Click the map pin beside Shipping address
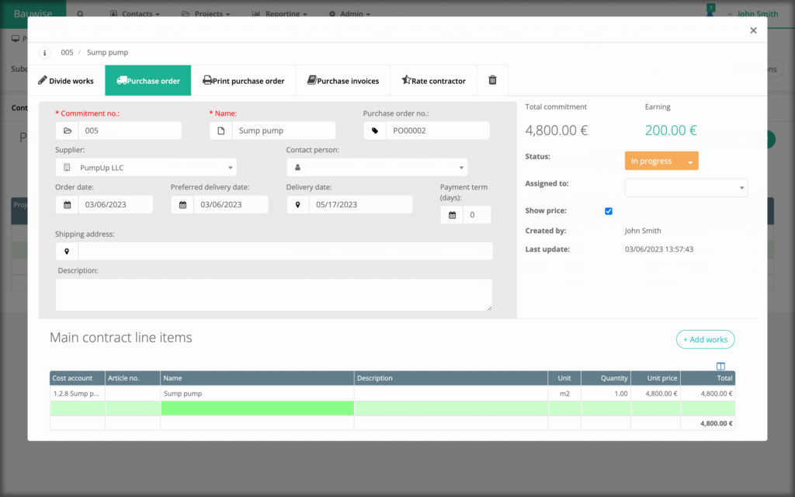Screen dimensions: 795x497 pos(67,251)
